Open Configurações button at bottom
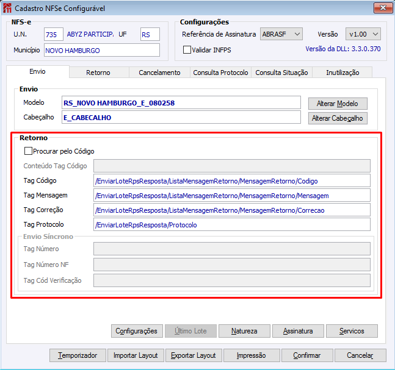The height and width of the screenshot is (370, 395). (x=137, y=331)
